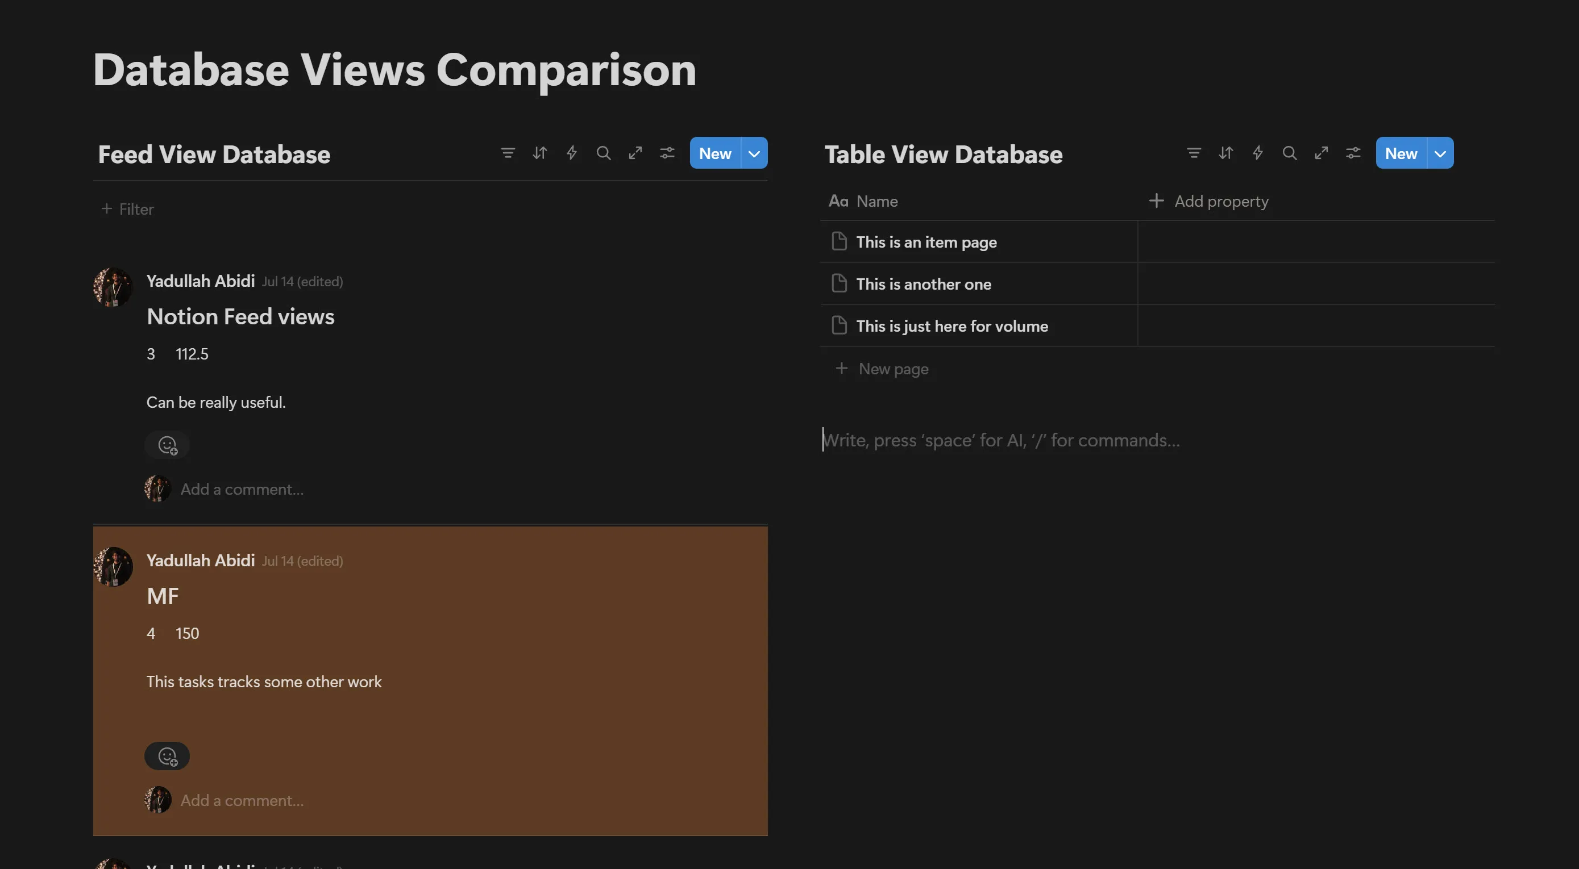Screen dimensions: 1579x869
Task: Expand the Table View New button dropdown arrow
Action: click(x=1440, y=153)
